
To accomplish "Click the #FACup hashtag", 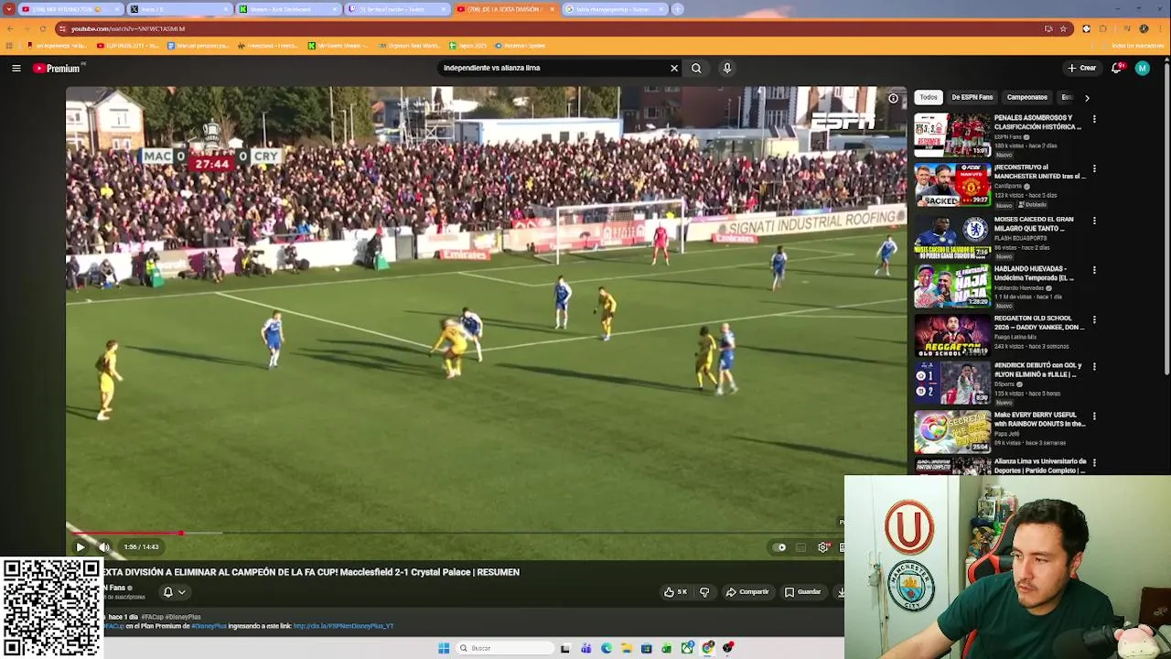I will [152, 617].
